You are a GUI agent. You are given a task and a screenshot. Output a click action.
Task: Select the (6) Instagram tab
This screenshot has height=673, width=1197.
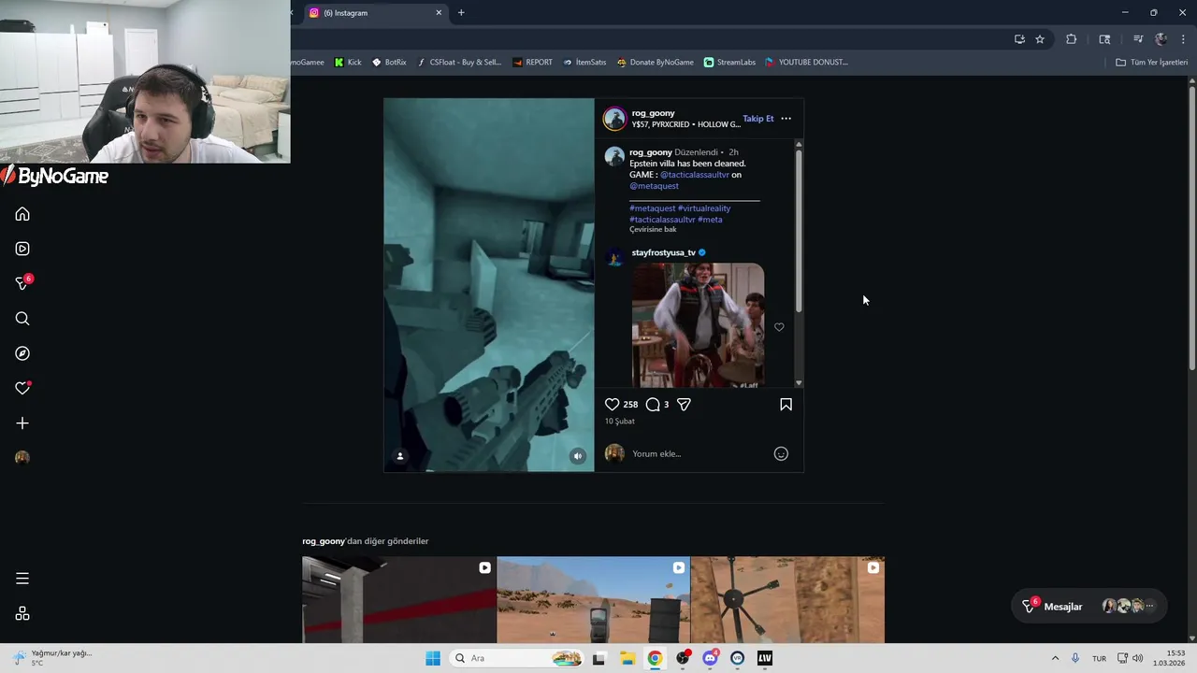[x=374, y=13]
